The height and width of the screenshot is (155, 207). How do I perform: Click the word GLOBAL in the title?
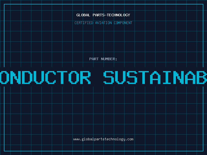pos(83,15)
